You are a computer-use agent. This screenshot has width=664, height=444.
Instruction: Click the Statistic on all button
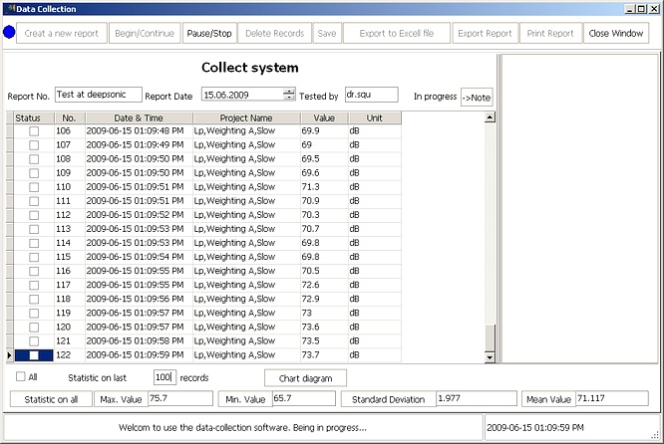point(49,399)
